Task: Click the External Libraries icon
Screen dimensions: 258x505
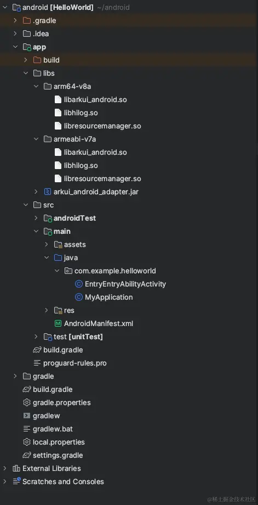Action: 16,468
